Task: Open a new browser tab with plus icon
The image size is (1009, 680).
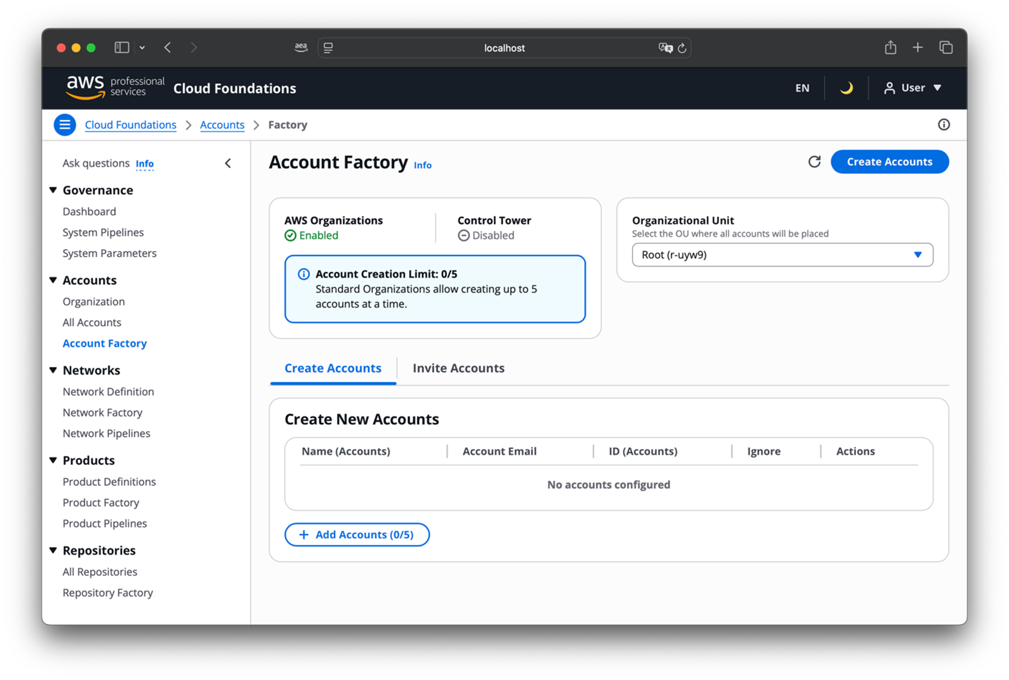Action: point(917,47)
